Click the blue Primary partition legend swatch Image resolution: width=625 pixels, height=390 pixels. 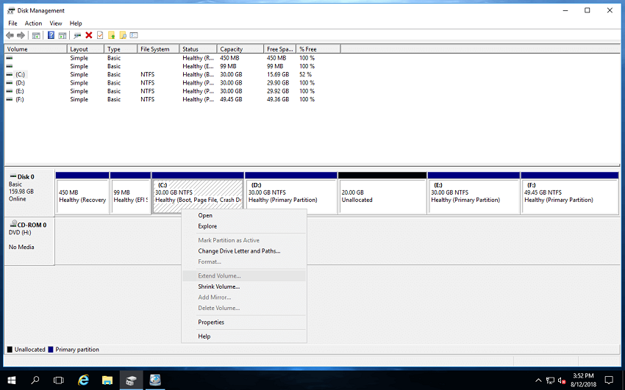click(x=51, y=350)
